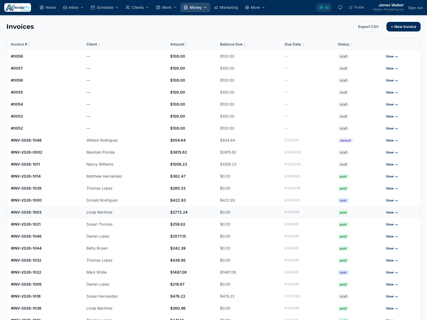The image size is (427, 320).
Task: Click client name Maintain Florida
Action: [101, 152]
